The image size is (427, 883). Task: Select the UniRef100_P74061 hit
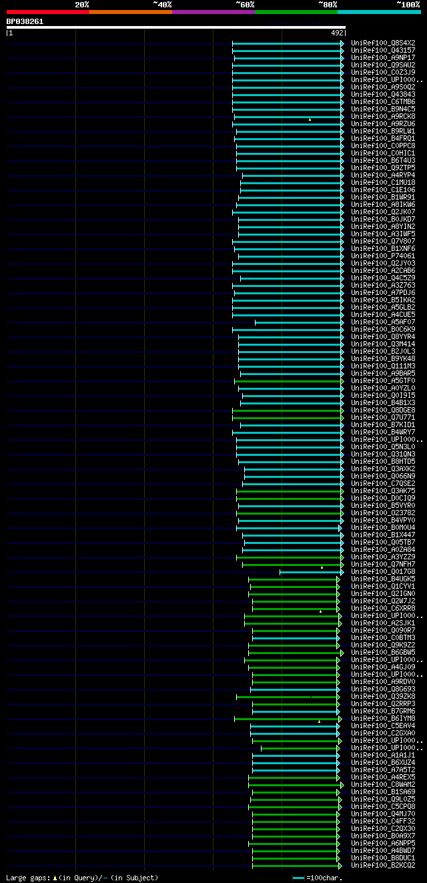(383, 256)
